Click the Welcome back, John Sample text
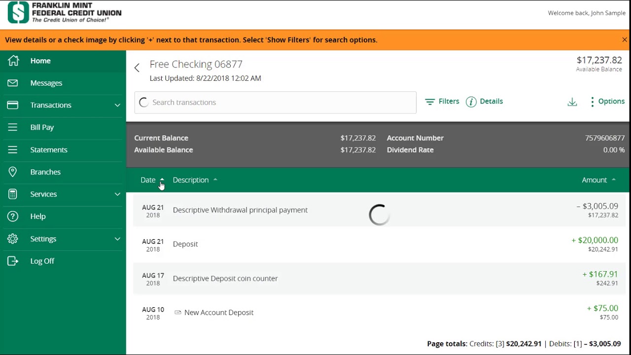The width and height of the screenshot is (631, 355). (587, 13)
